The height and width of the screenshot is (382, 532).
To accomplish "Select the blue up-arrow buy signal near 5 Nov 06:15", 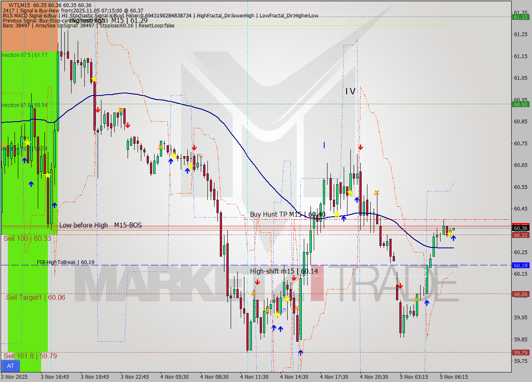I will coord(454,238).
